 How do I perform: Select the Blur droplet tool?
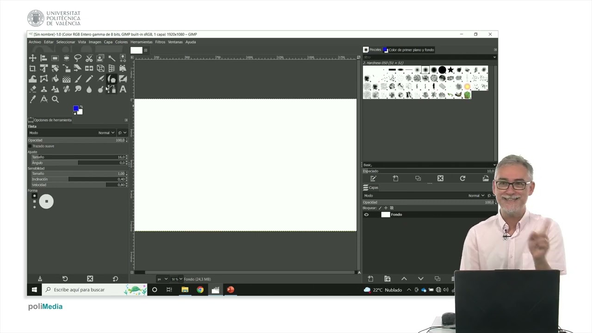(x=89, y=89)
